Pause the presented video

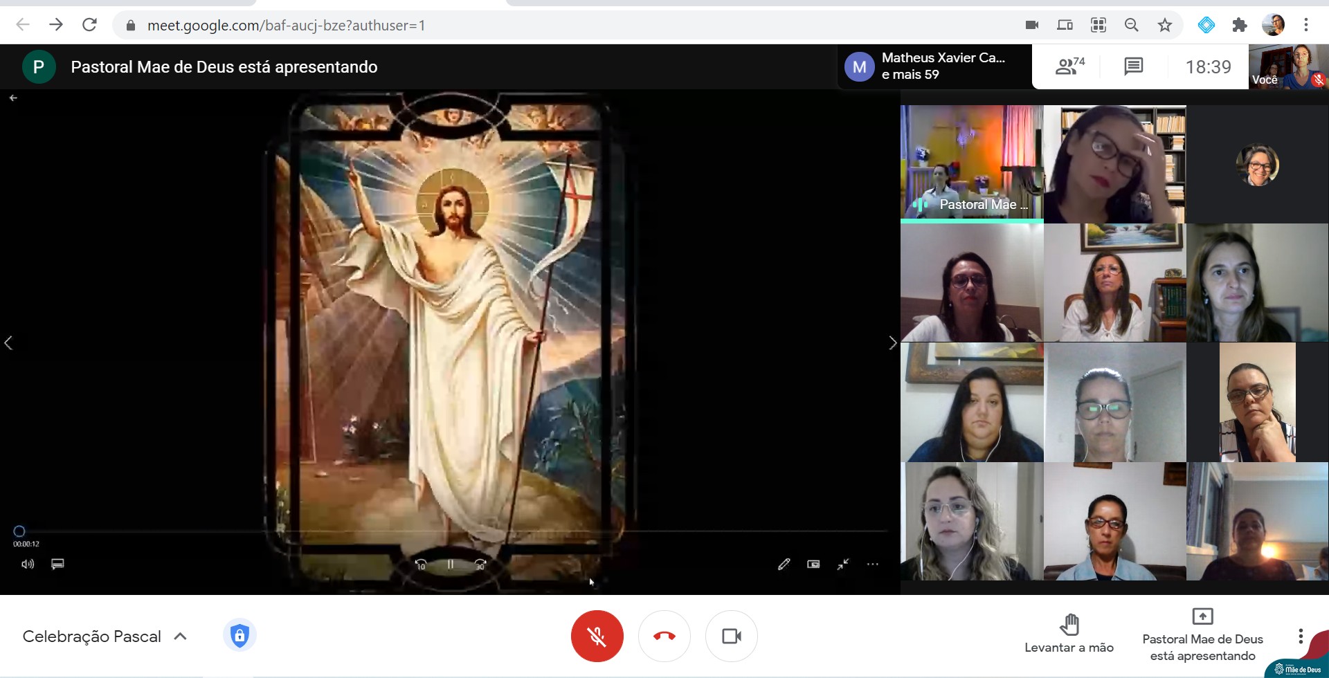(451, 565)
